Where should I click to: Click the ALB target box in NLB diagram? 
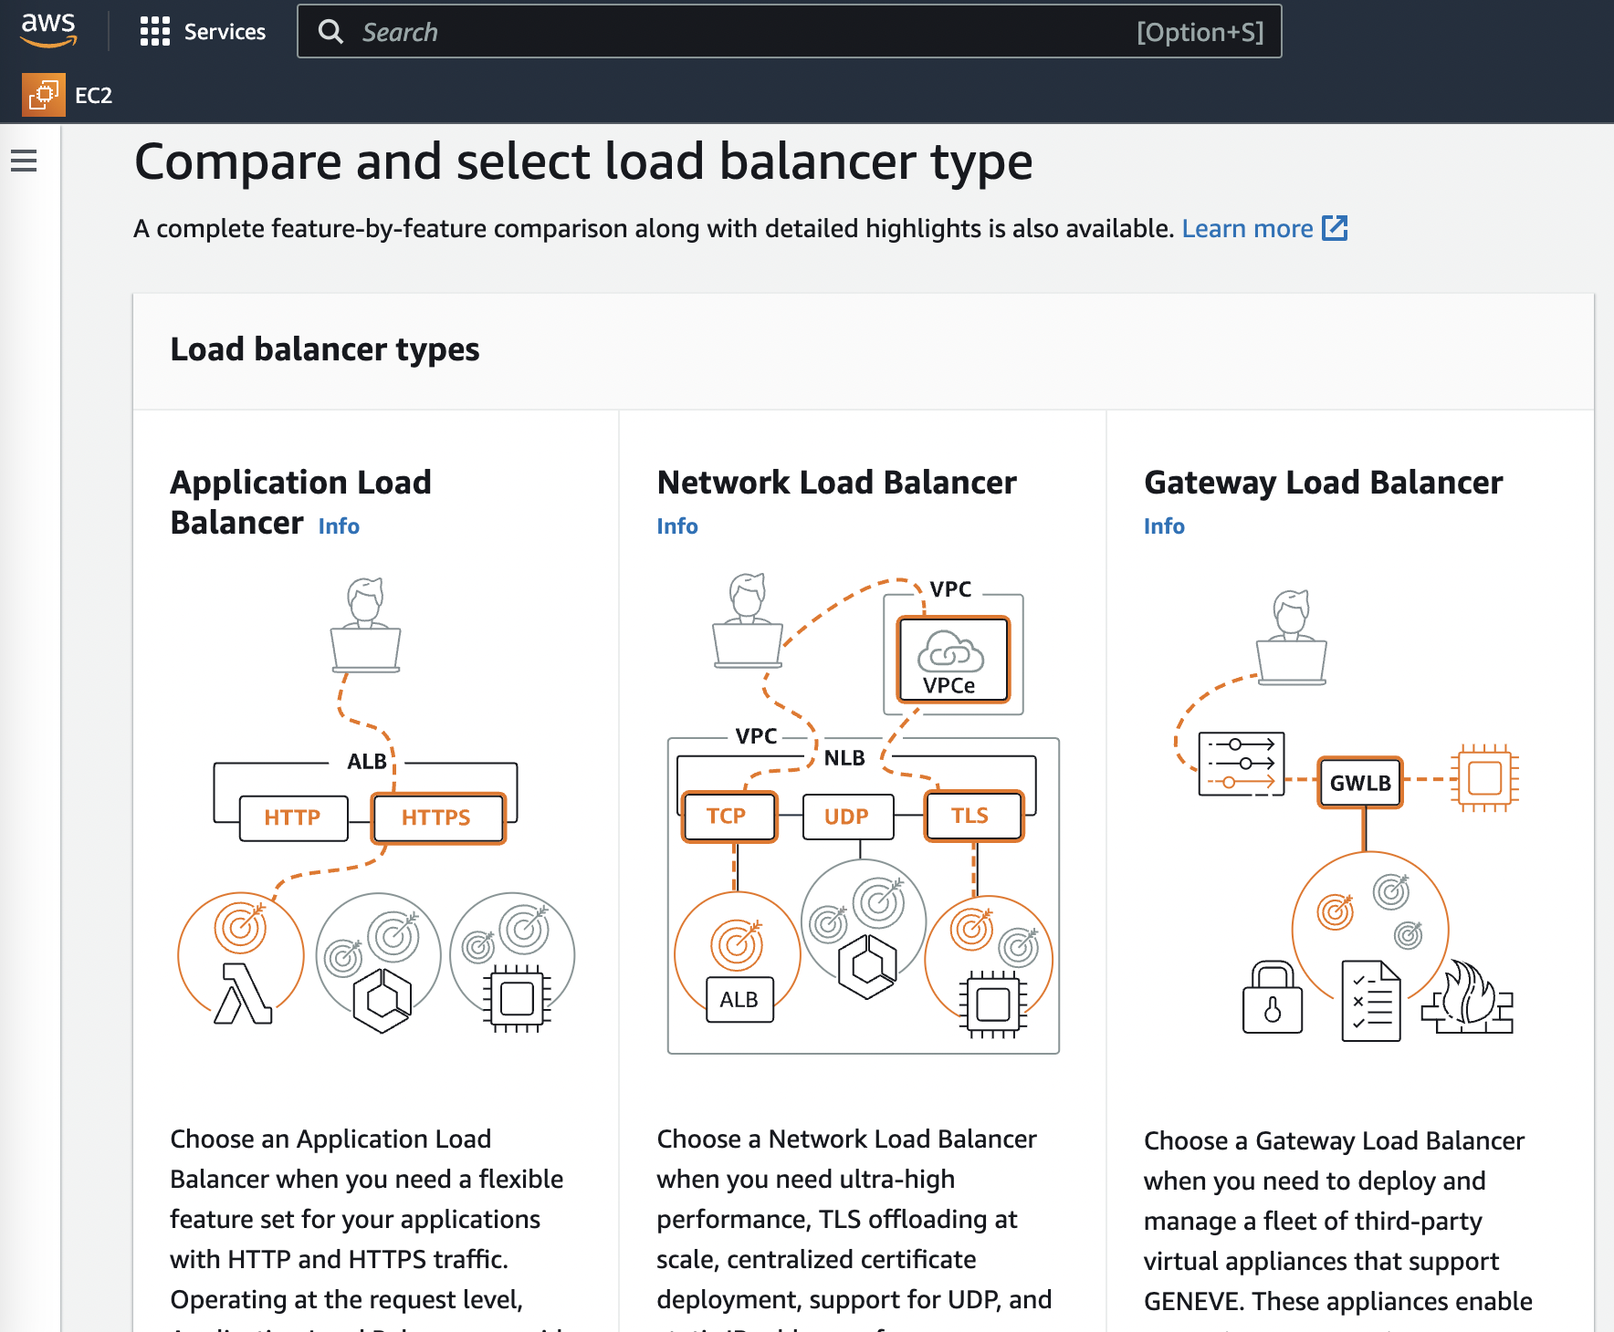739,1000
